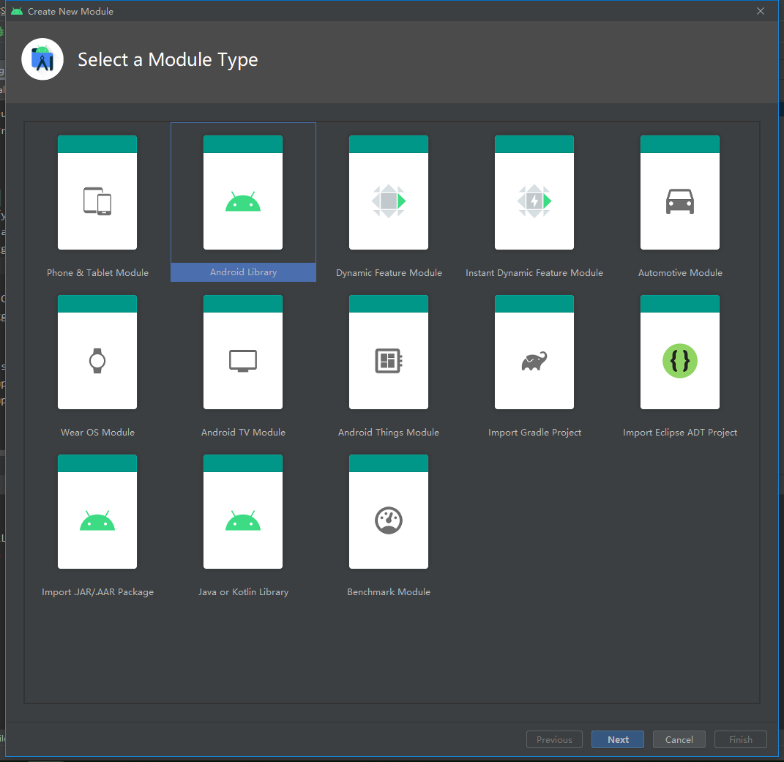This screenshot has width=784, height=762.
Task: Close the Create New Module dialog
Action: 761,11
